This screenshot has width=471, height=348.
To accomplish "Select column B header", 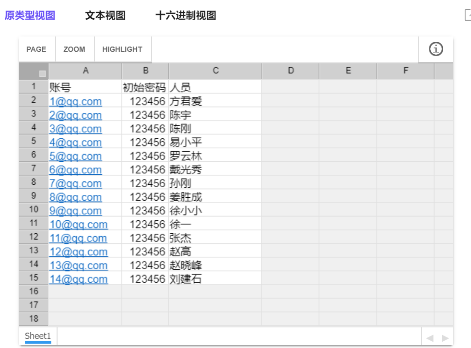I will 145,71.
